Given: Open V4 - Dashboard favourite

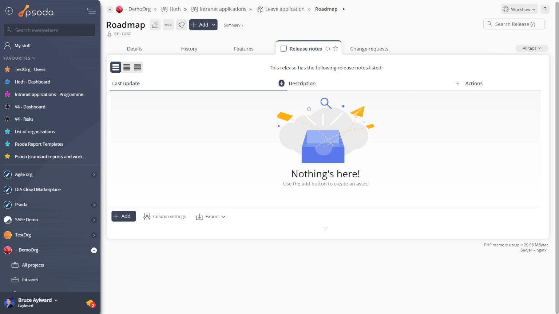Looking at the screenshot, I should (30, 107).
